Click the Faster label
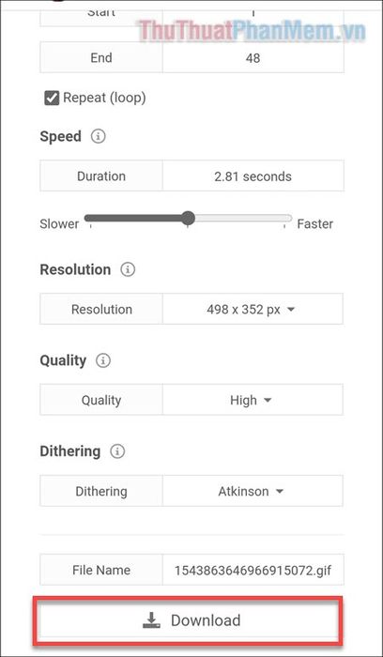 coord(315,224)
